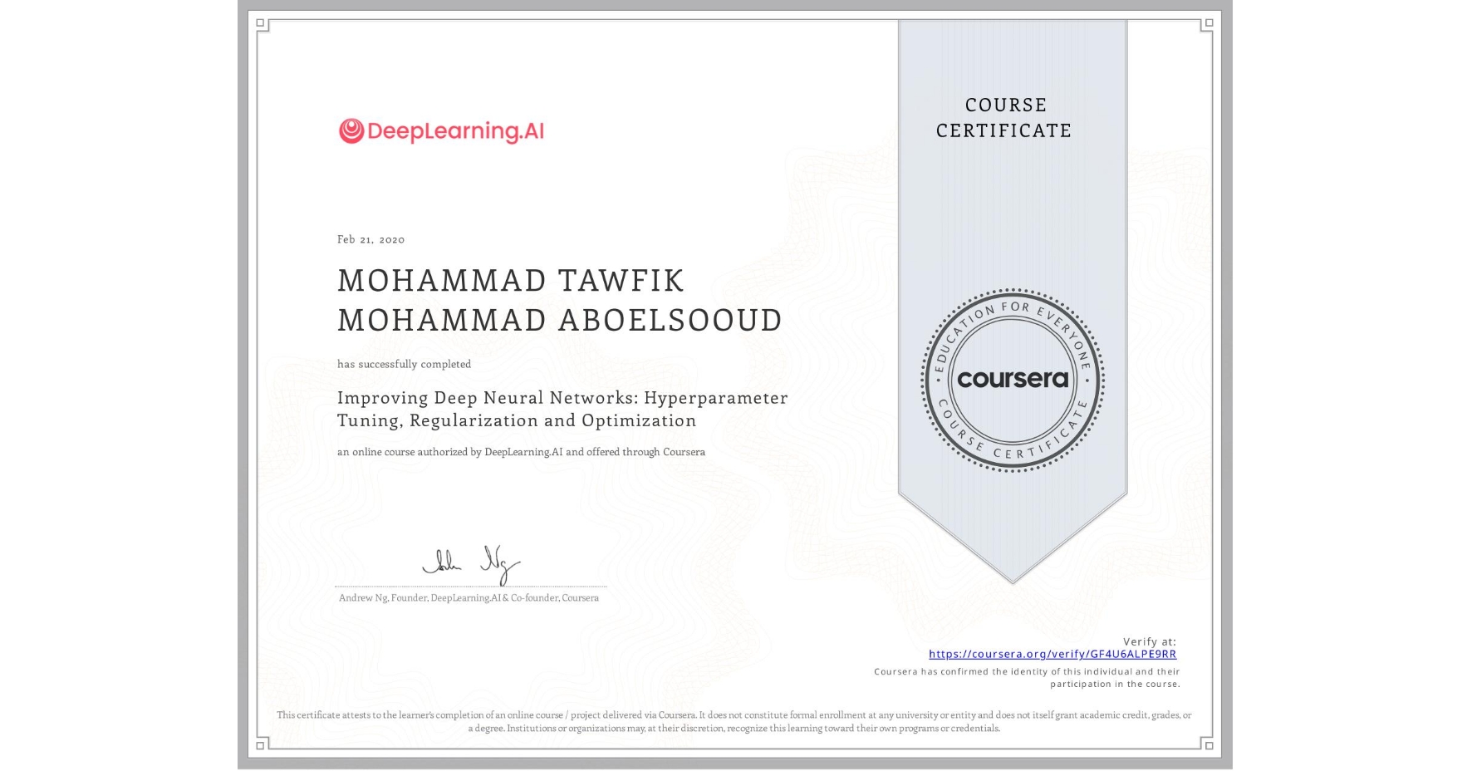The height and width of the screenshot is (771, 1472).
Task: Click the DeepLearning.AI logo
Action: click(441, 131)
